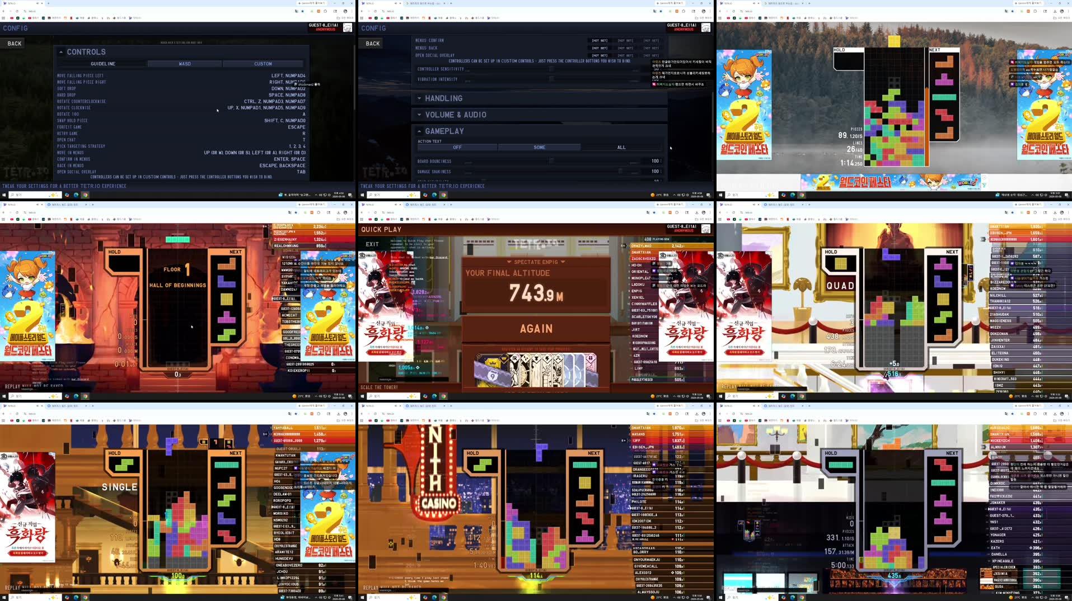
Task: Reload page in Controls frame browser
Action: point(17,11)
